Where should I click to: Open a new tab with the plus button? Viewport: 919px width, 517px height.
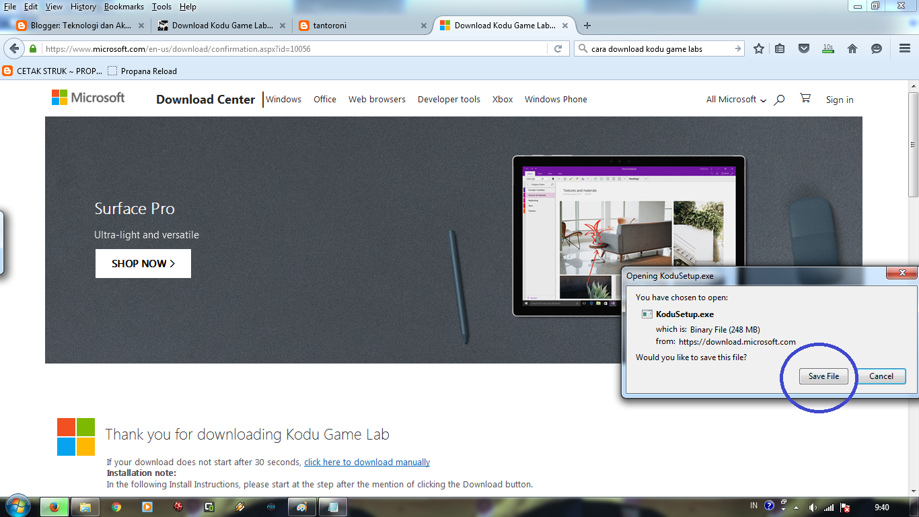coord(587,26)
